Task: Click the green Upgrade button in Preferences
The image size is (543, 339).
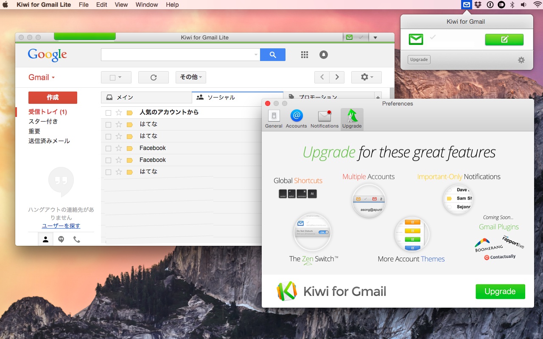Action: point(500,292)
